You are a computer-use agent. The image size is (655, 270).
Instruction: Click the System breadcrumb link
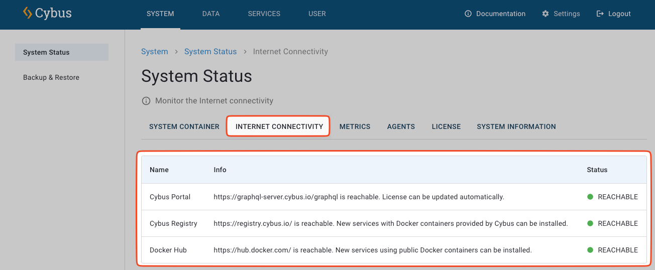click(155, 52)
